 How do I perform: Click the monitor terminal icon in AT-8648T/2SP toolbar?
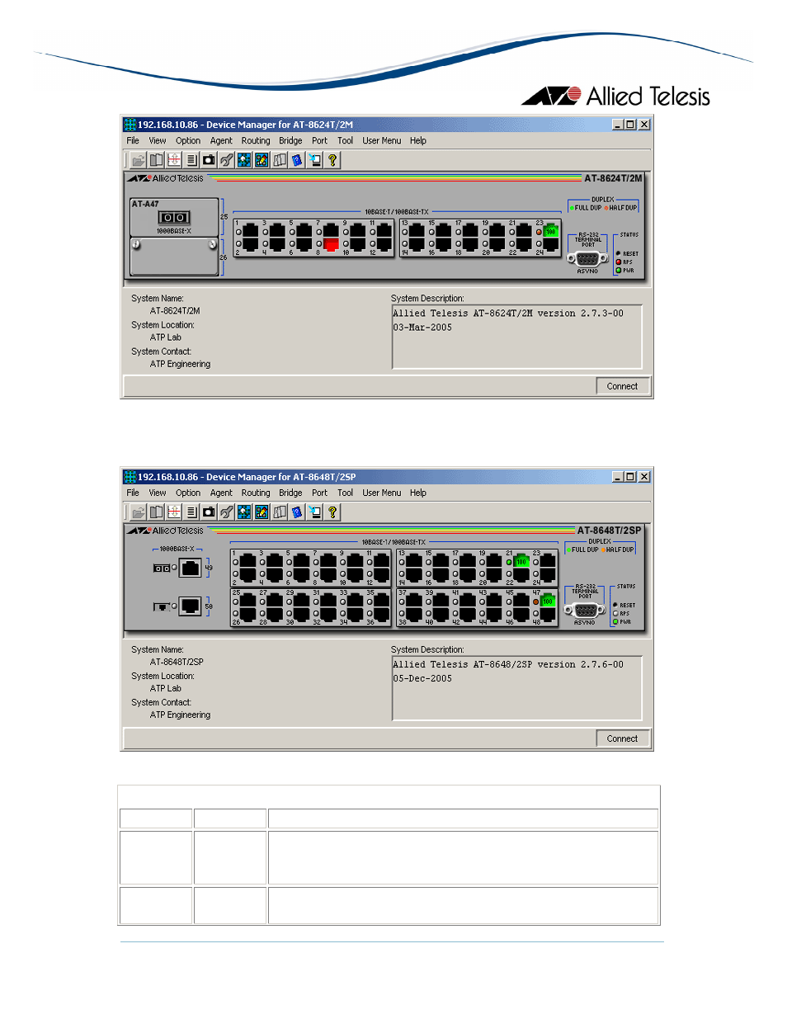tap(314, 512)
